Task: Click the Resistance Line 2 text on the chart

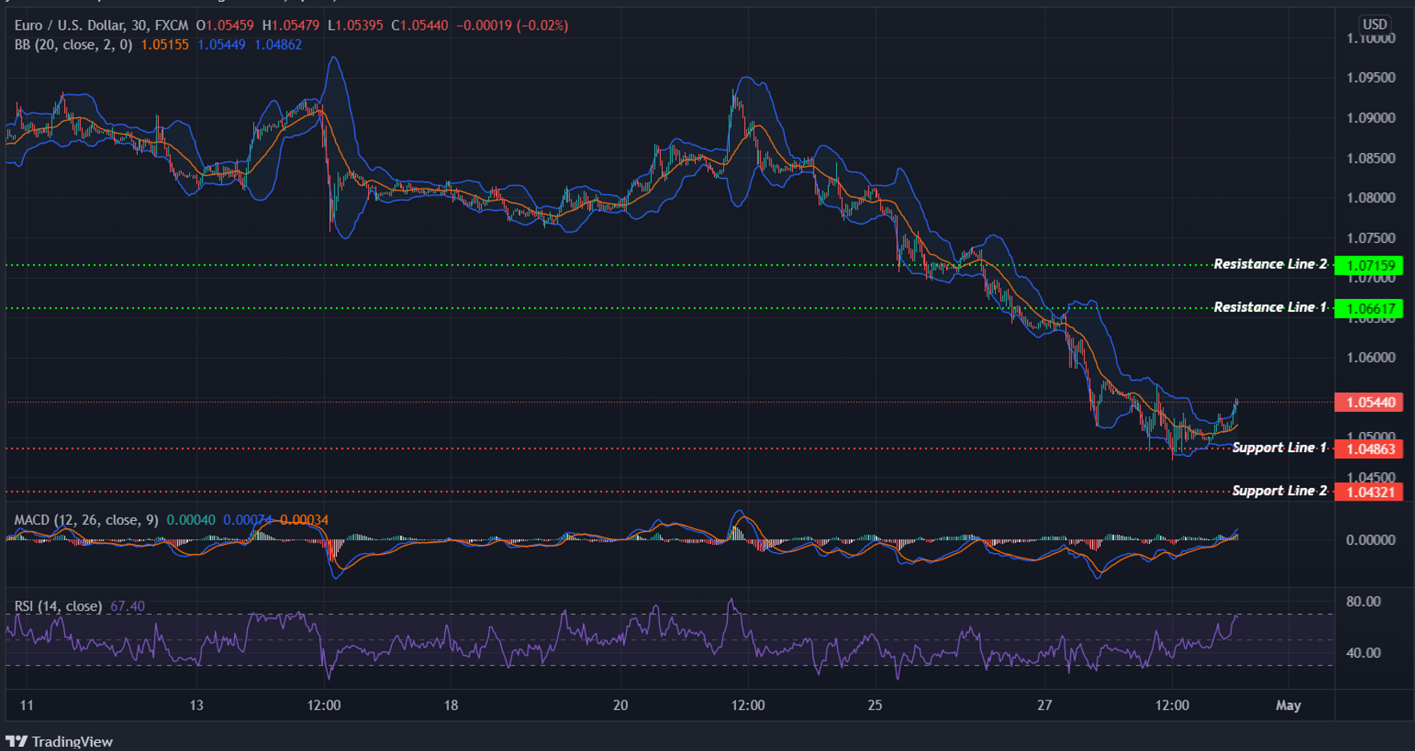Action: pyautogui.click(x=1269, y=264)
